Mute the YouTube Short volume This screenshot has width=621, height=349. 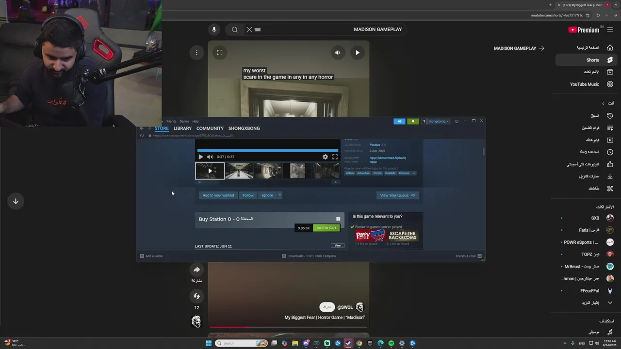coord(338,52)
